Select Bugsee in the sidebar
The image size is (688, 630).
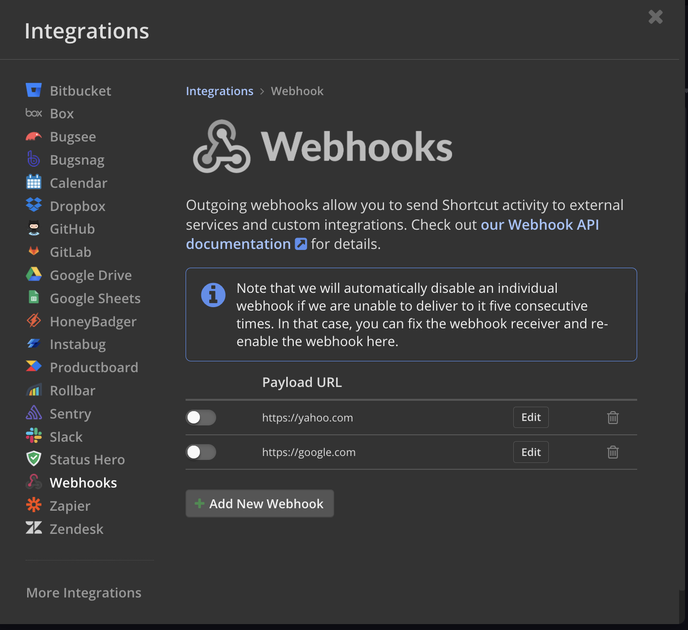coord(73,137)
